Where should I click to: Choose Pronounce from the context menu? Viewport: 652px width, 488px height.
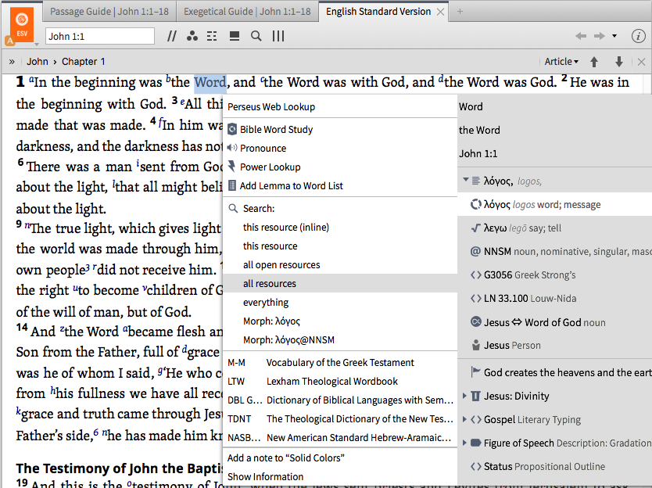pos(340,148)
